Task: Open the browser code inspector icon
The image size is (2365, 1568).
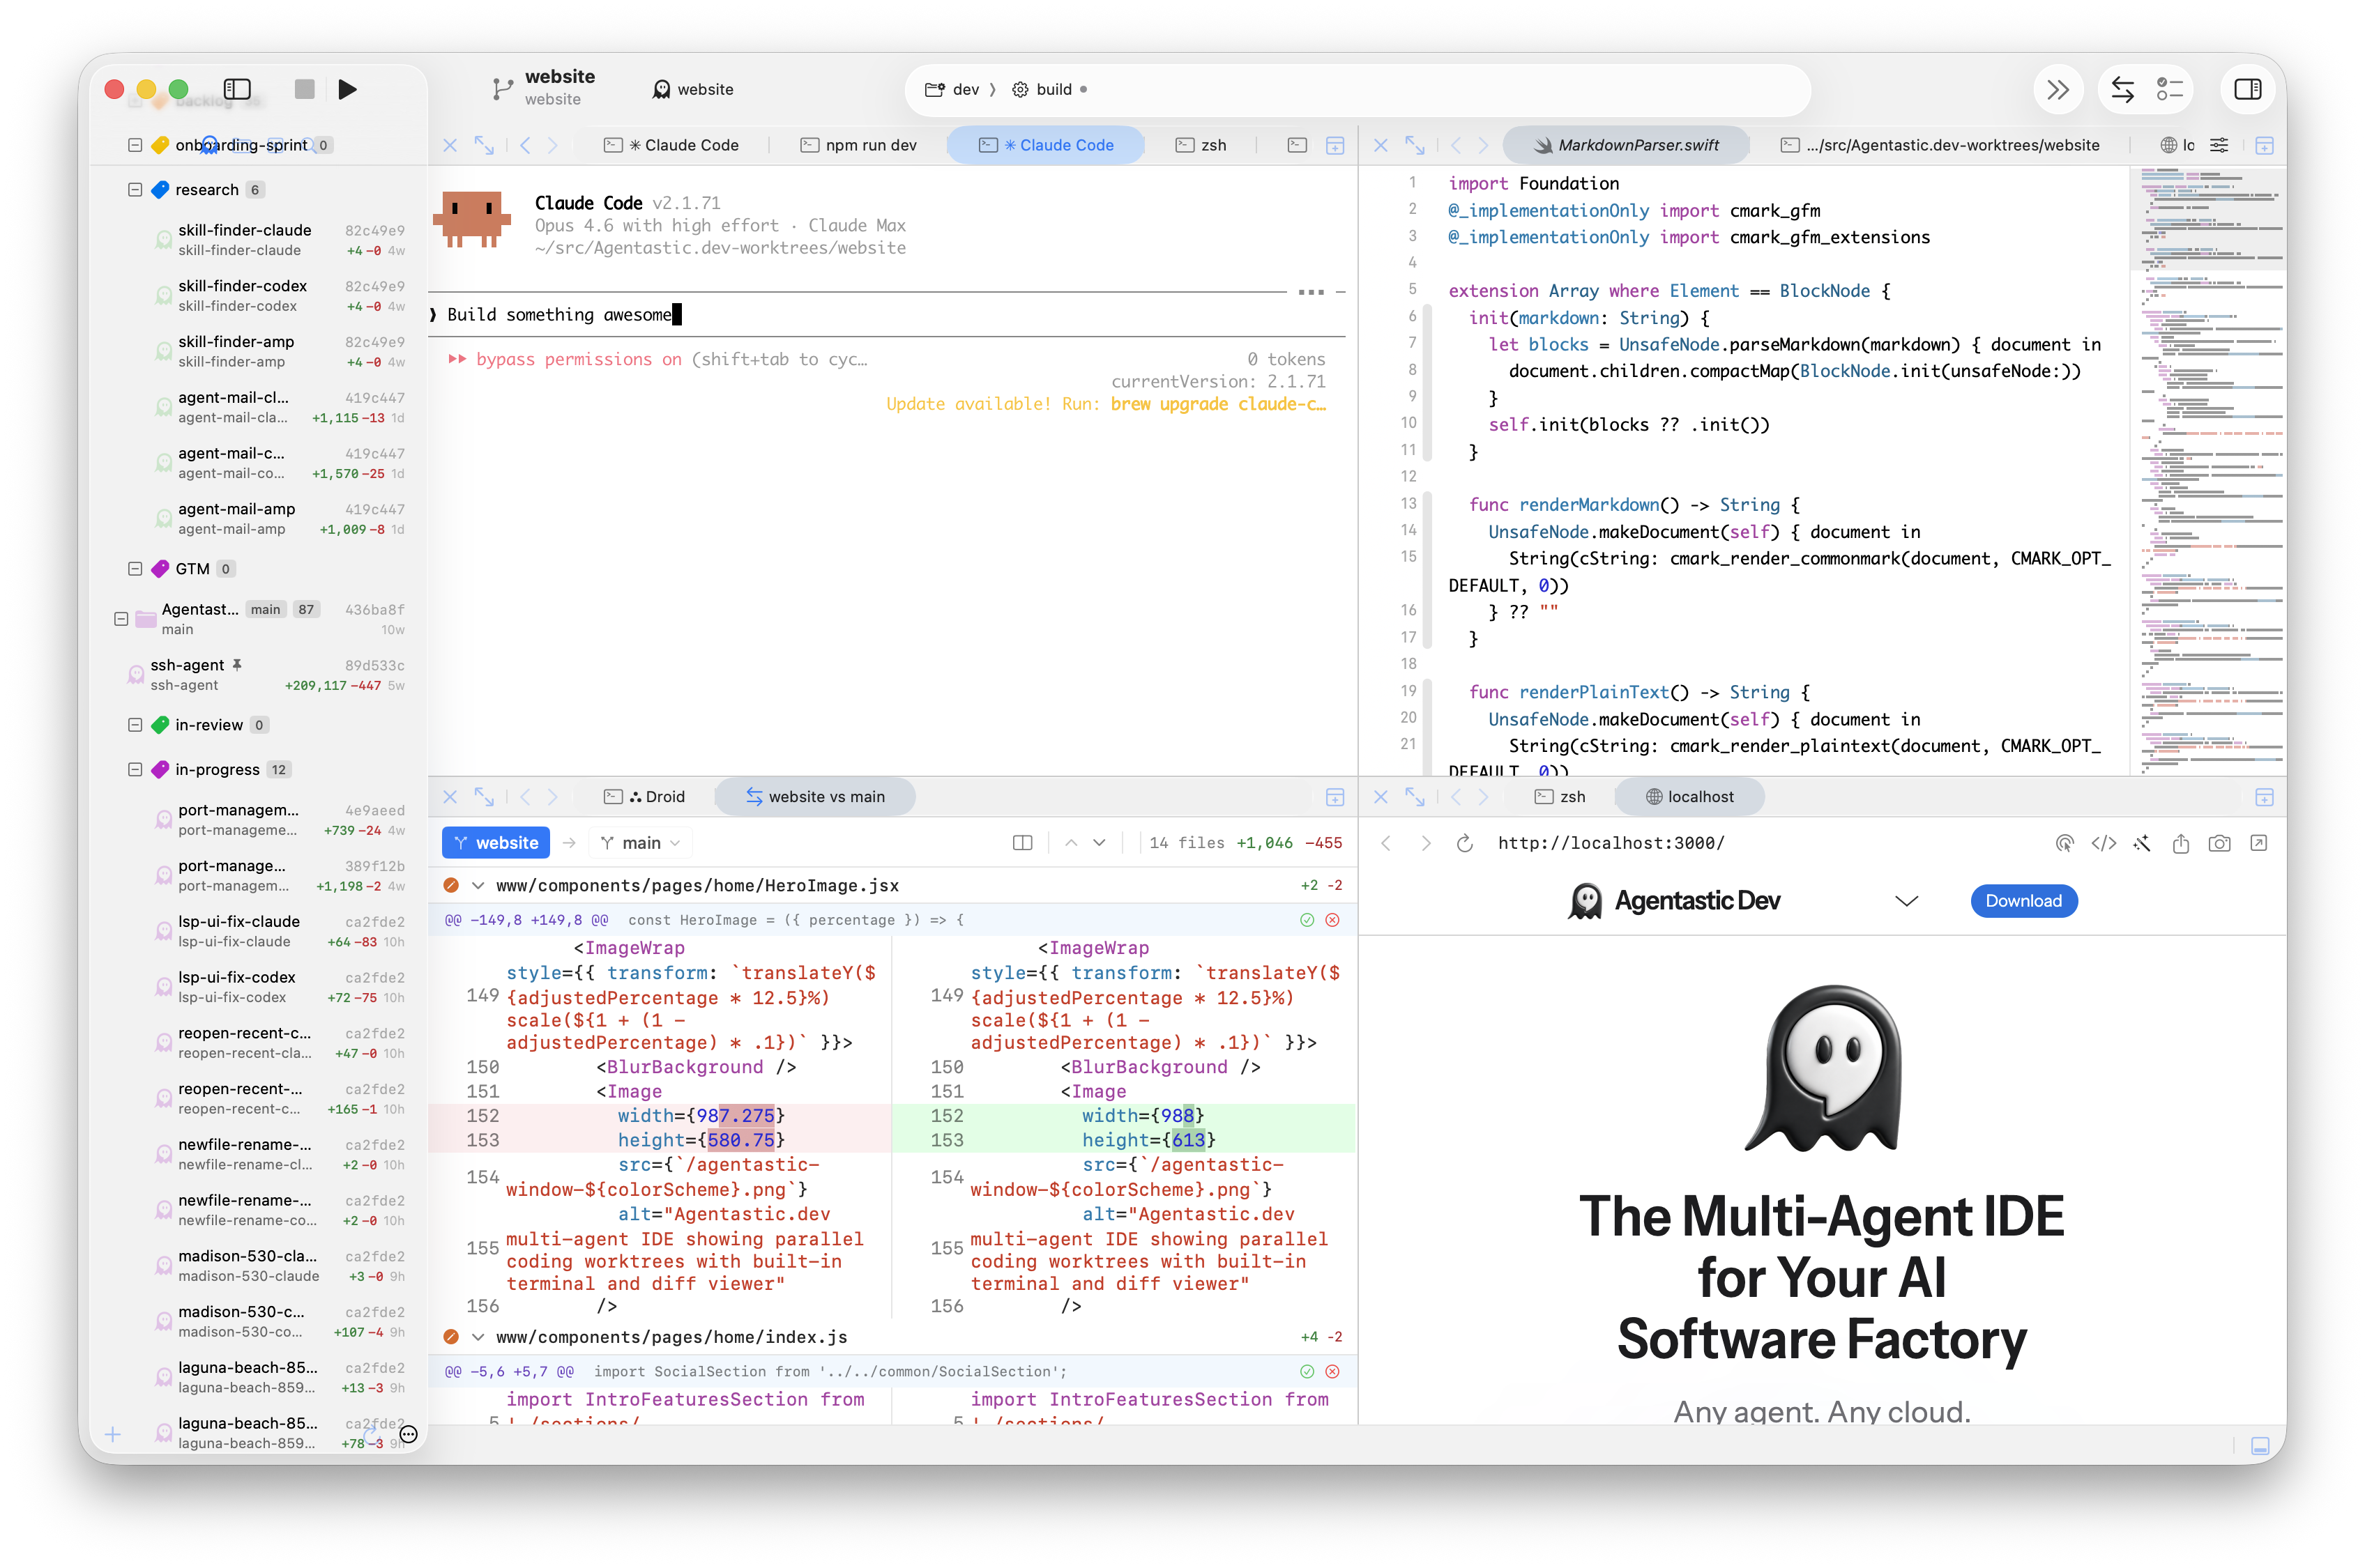Action: [x=2103, y=843]
